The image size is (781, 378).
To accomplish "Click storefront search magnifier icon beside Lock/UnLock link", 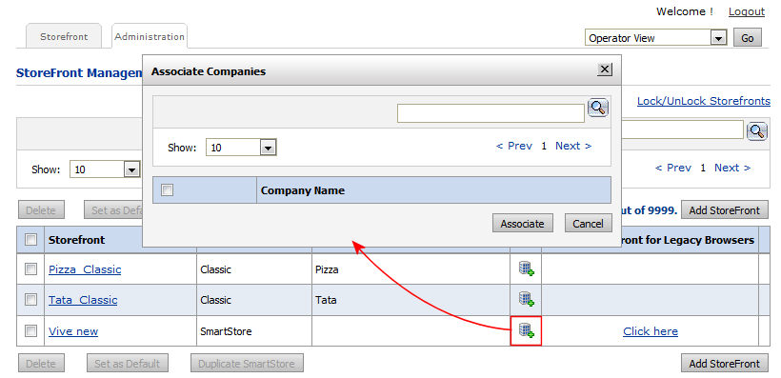I will [756, 131].
